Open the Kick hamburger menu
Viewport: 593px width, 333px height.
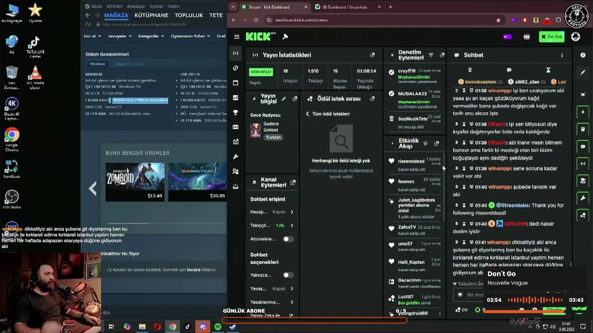(x=237, y=37)
